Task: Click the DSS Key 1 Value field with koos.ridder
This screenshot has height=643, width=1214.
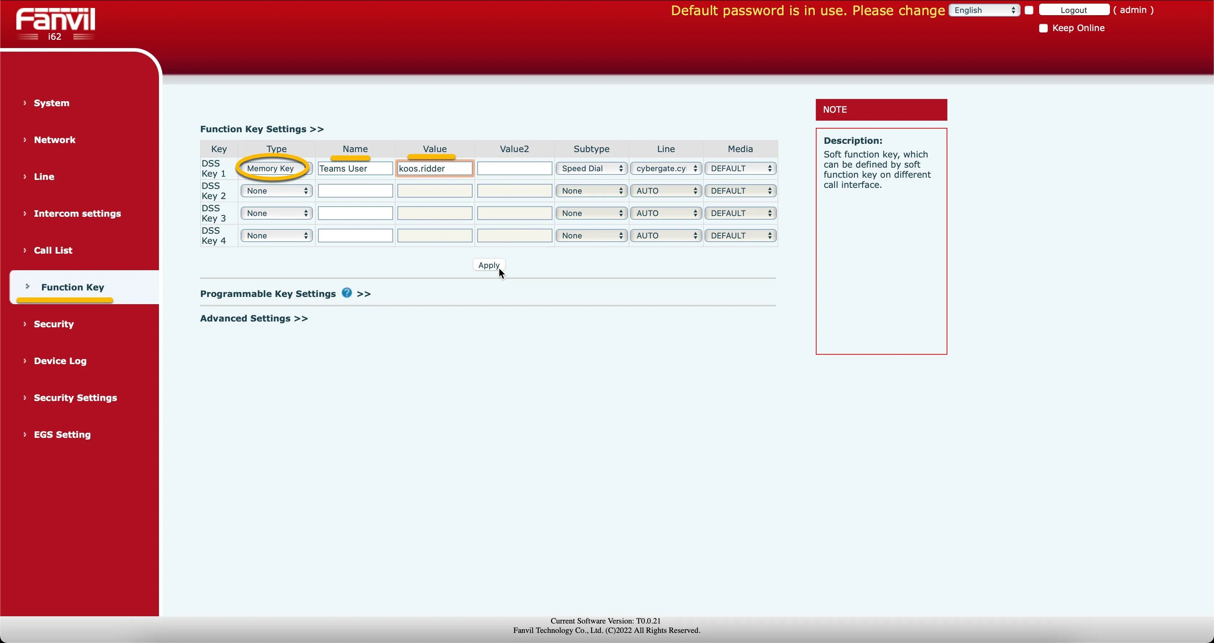Action: (x=435, y=168)
